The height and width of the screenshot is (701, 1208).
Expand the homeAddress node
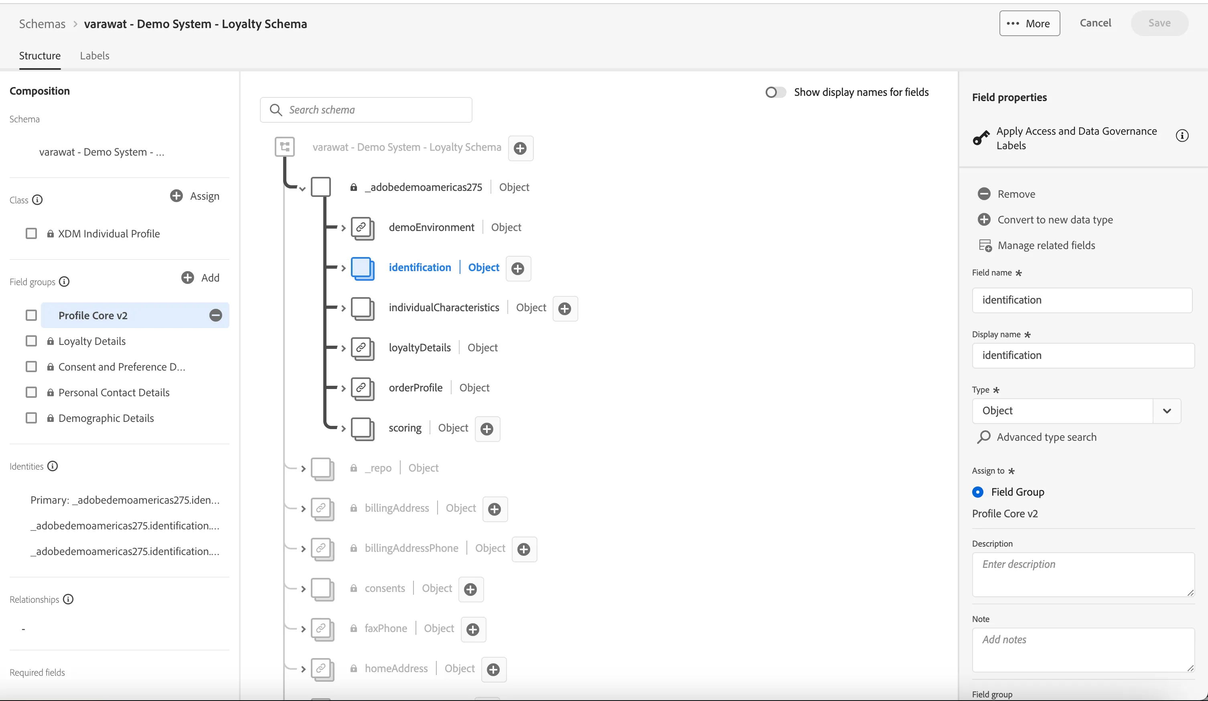click(x=303, y=669)
